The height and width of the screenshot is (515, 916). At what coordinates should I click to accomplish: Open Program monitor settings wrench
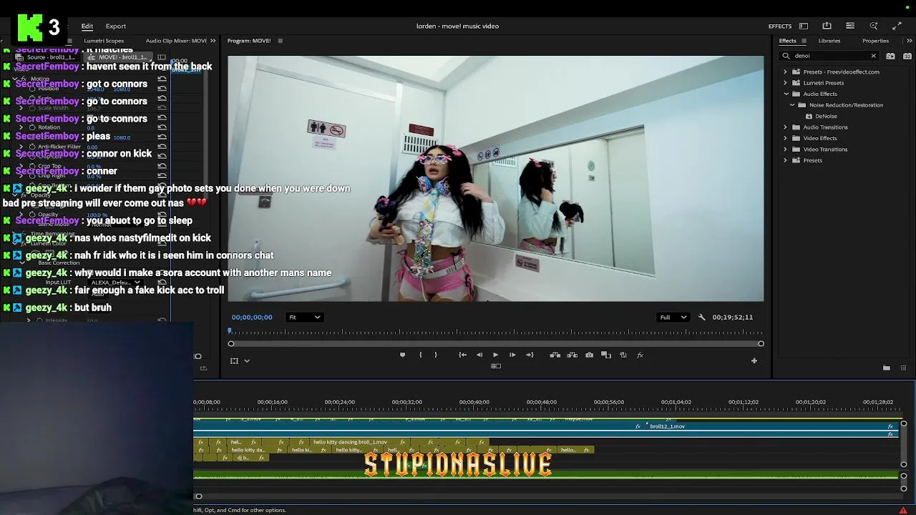coord(701,317)
